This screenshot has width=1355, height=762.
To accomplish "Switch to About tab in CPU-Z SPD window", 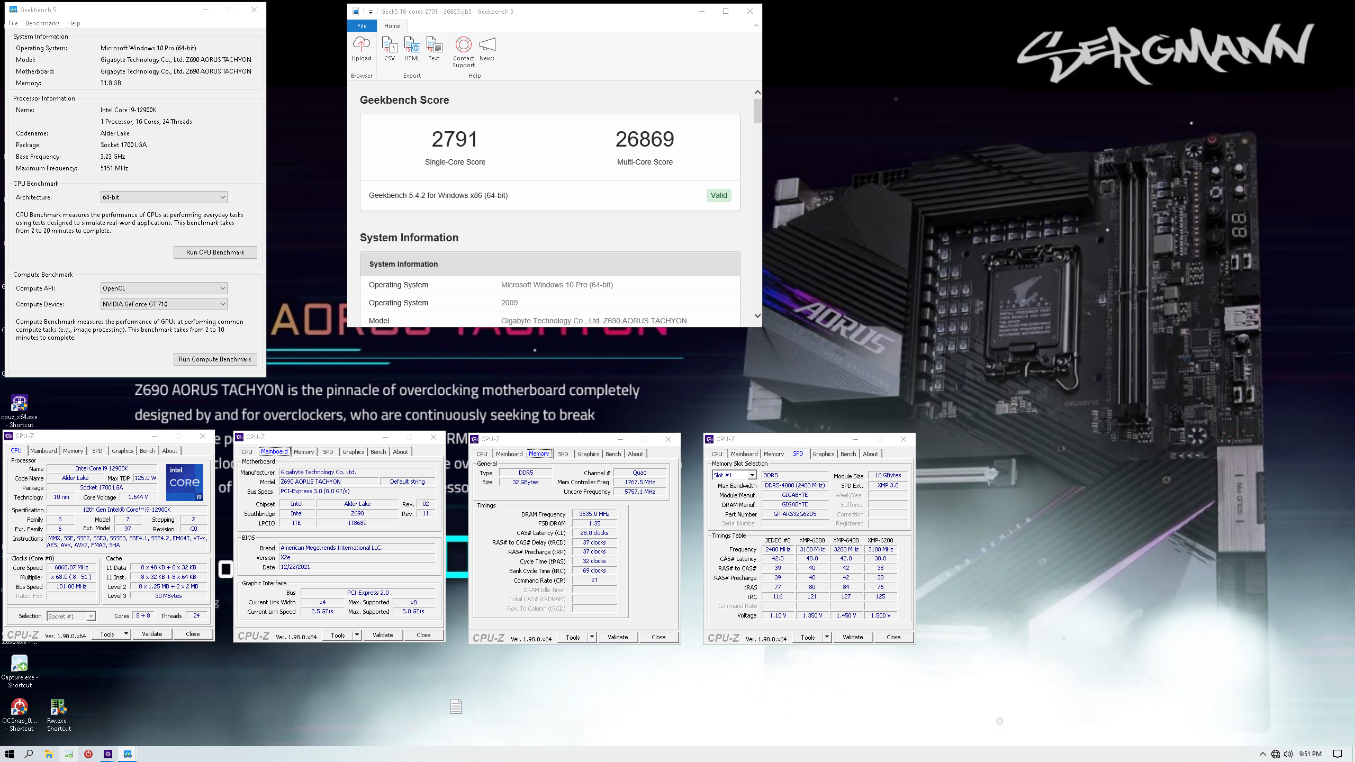I will tap(870, 454).
